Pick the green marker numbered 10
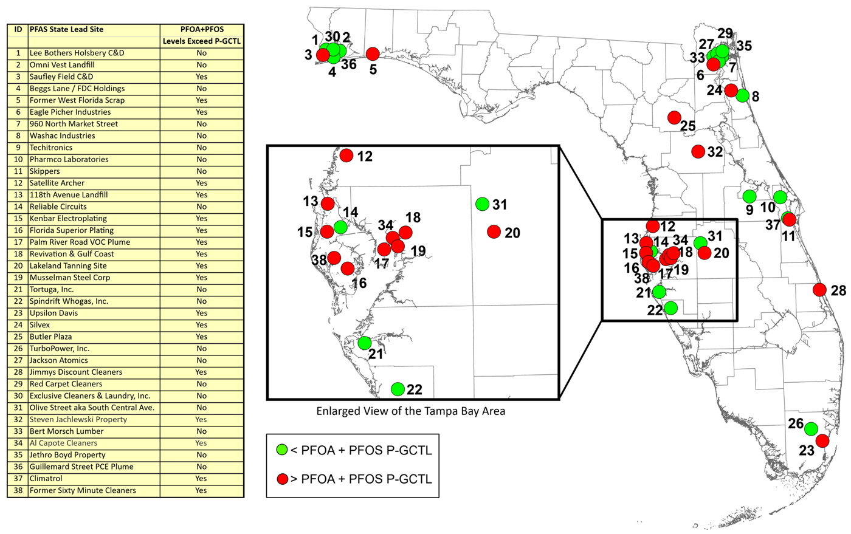Screen dimensions: 851x534 (780, 197)
